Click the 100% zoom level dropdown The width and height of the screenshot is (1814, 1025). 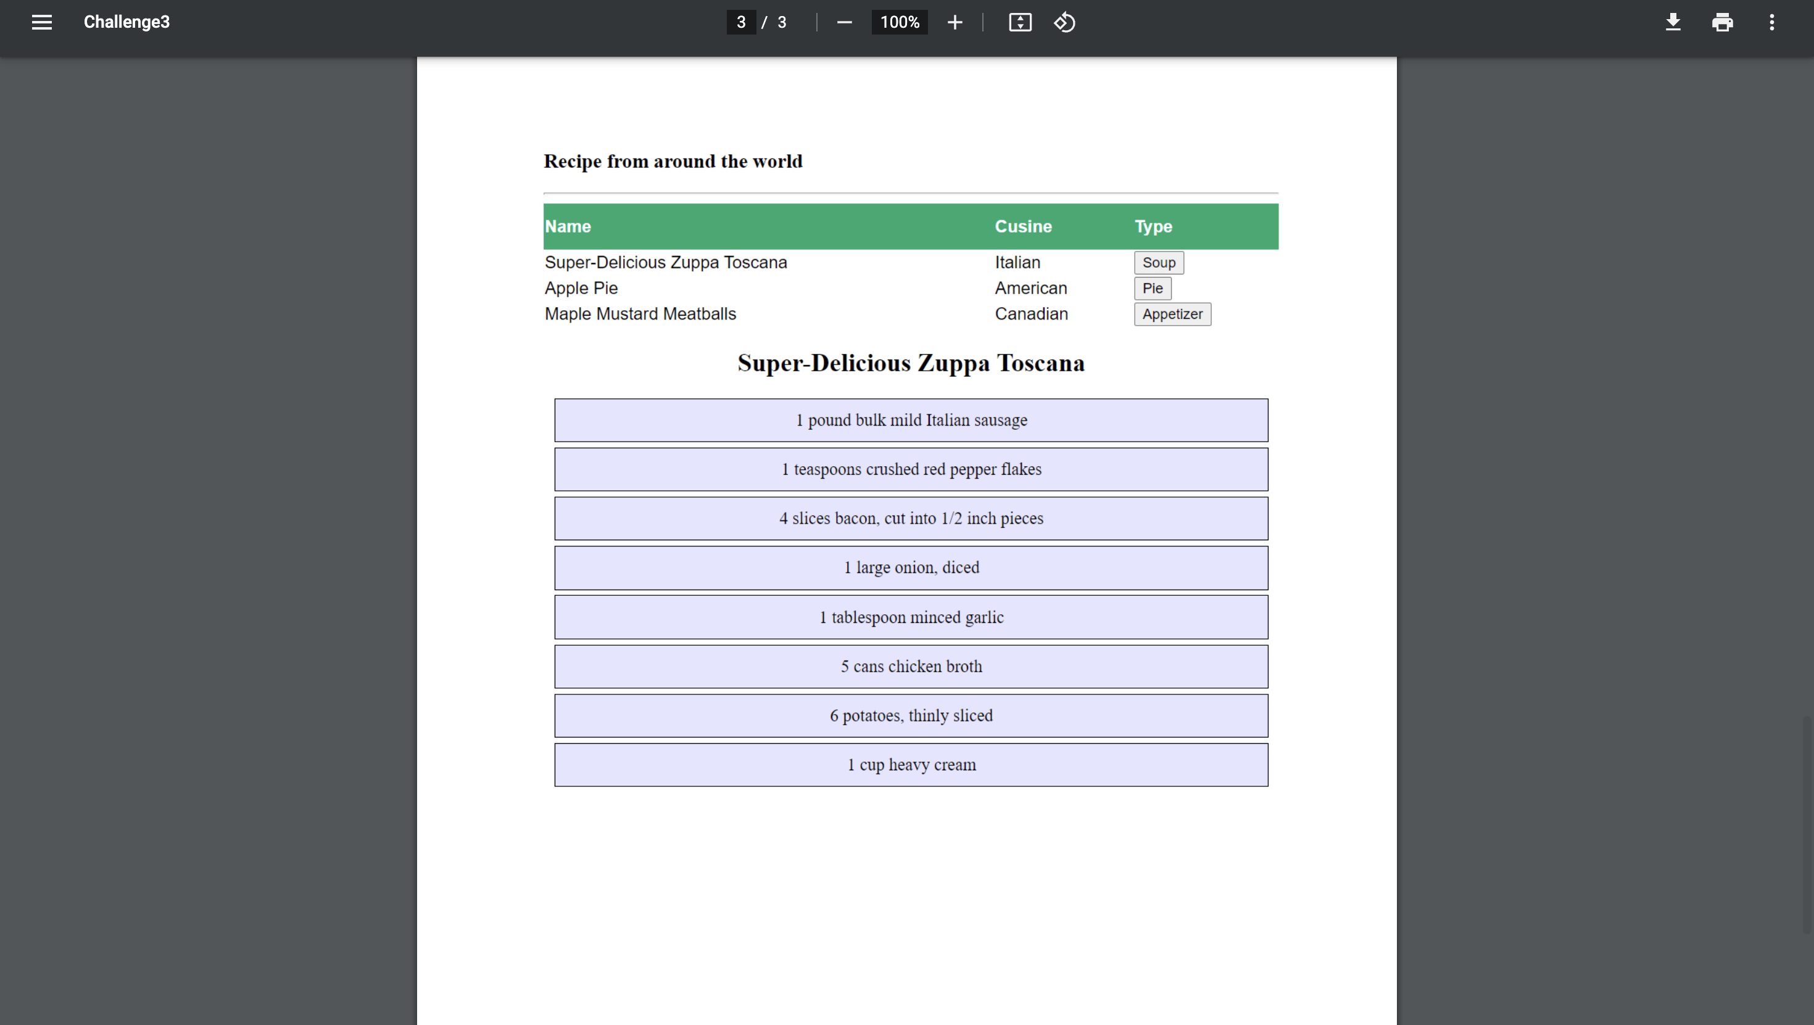coord(898,22)
